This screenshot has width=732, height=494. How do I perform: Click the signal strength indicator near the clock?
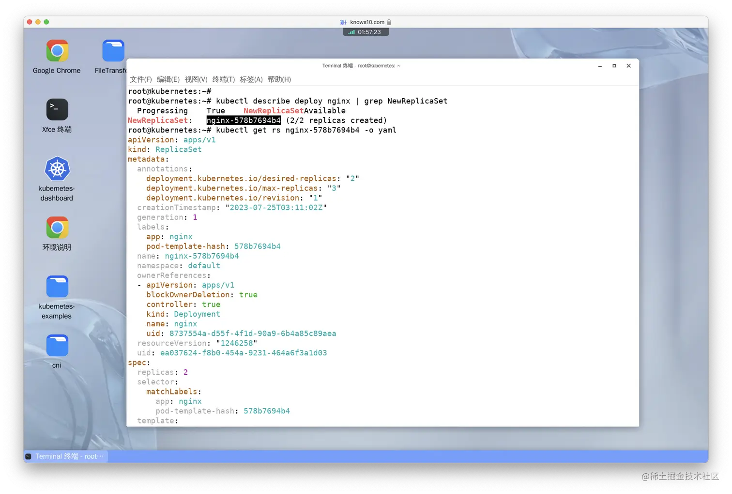[351, 32]
